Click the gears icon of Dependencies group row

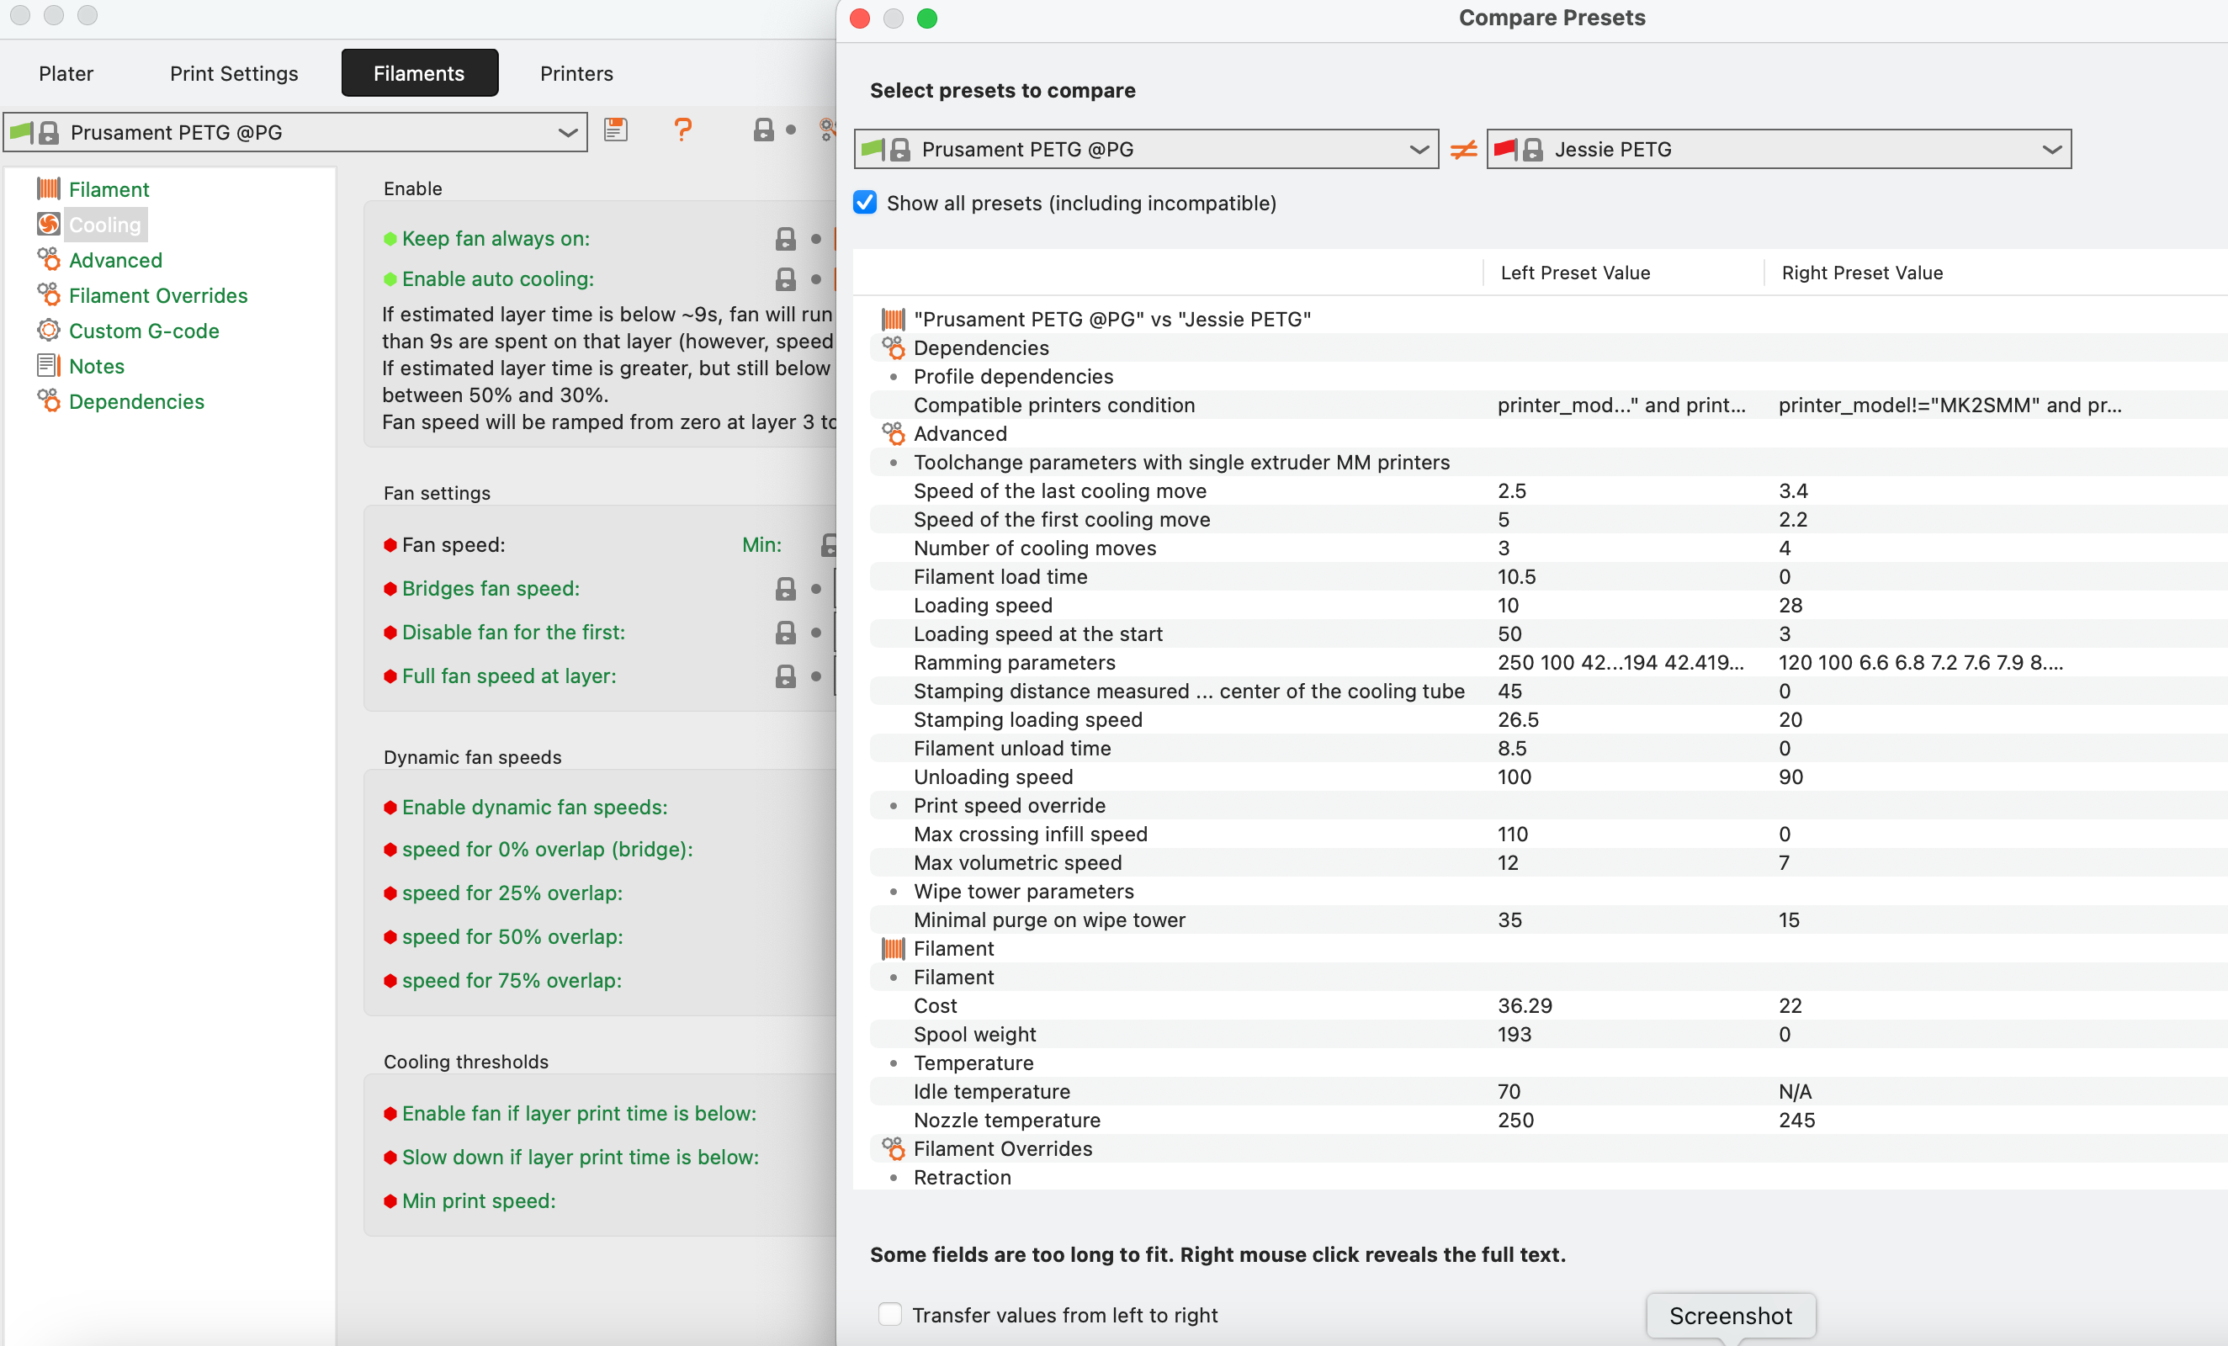894,348
